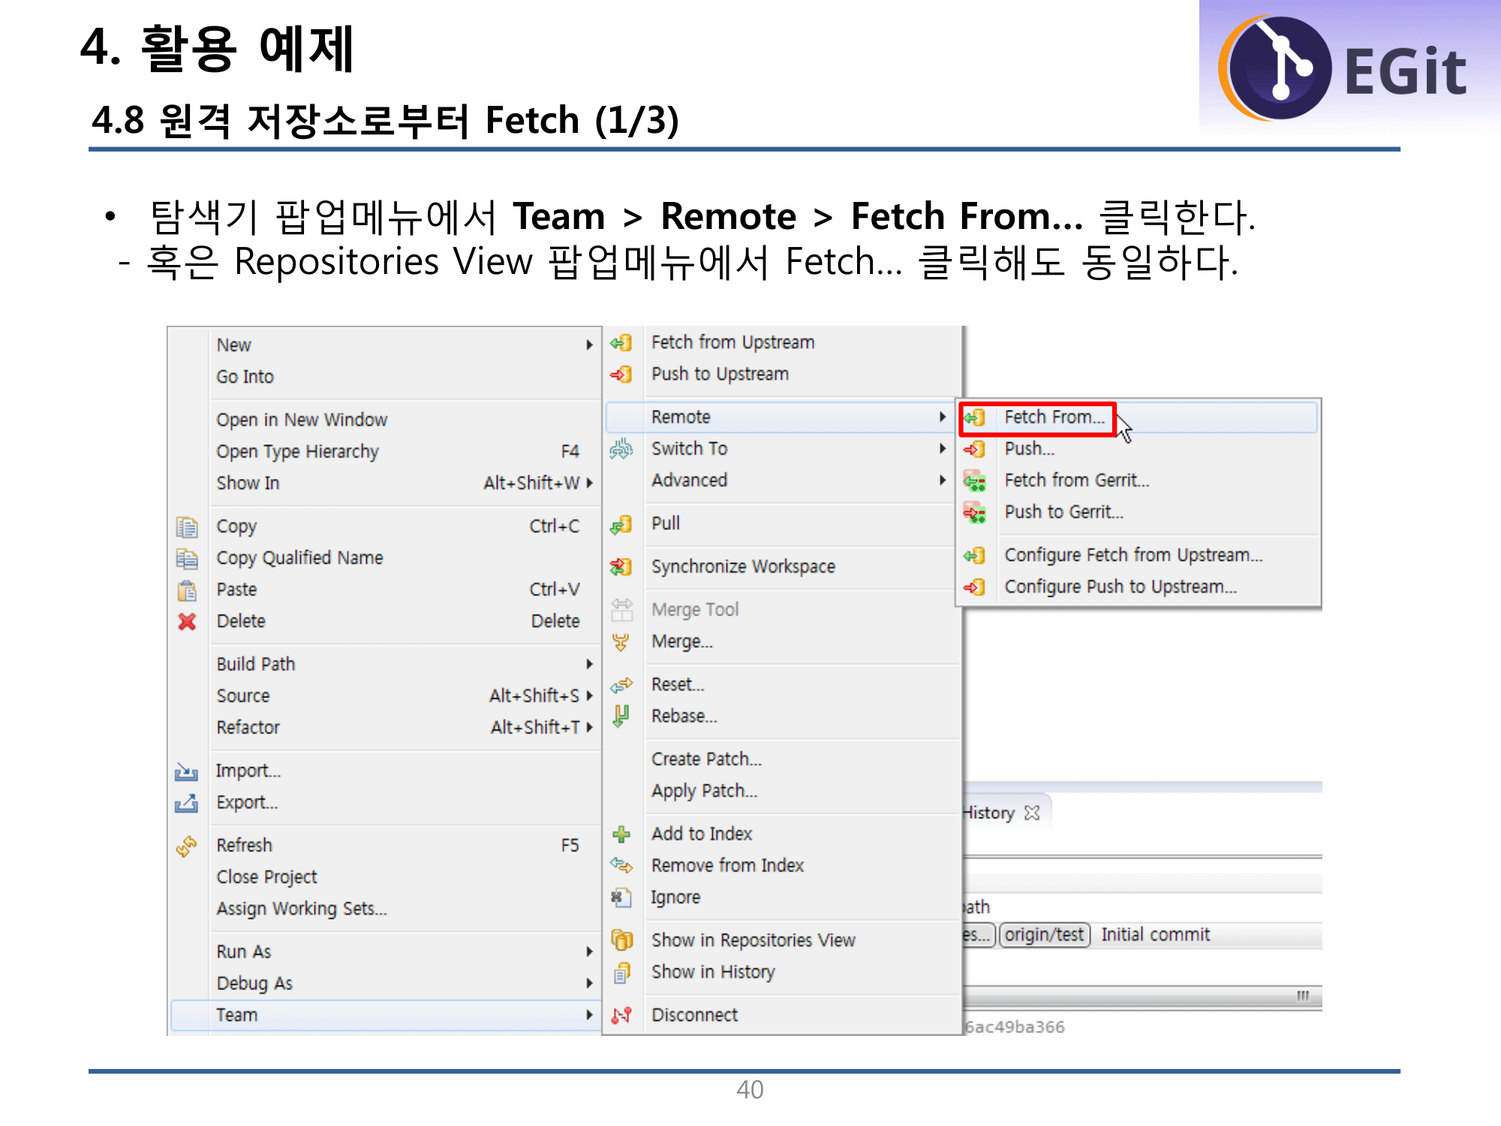Click the origin/test branch label
This screenshot has height=1126, width=1501.
(x=1044, y=935)
